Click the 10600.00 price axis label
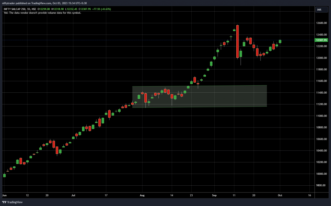Image resolution: width=331 pixels, height=206 pixels. click(321, 139)
